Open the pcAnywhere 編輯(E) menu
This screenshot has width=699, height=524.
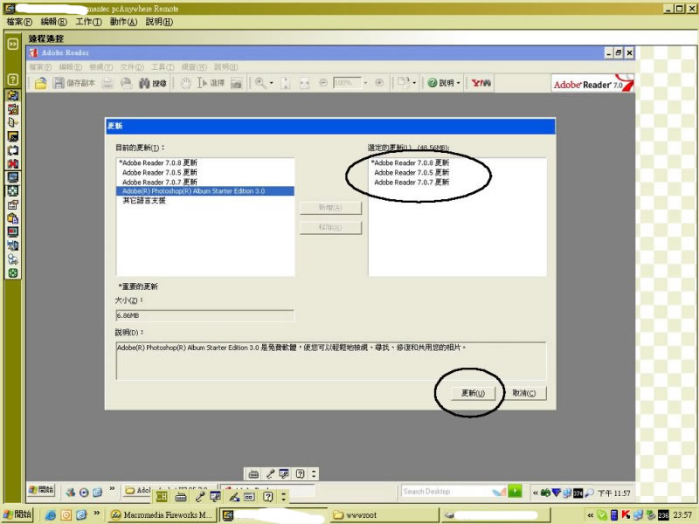point(53,21)
